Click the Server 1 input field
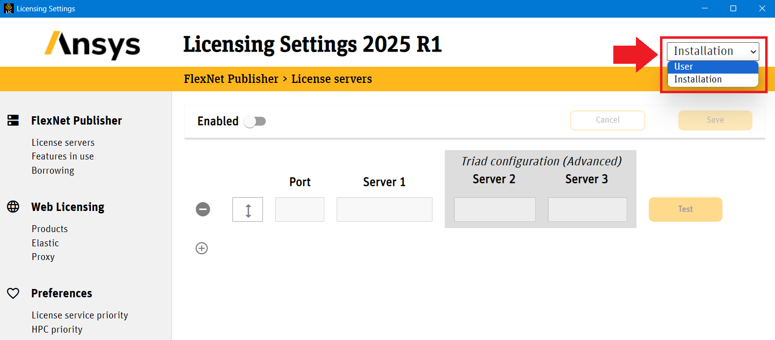The height and width of the screenshot is (340, 775). (384, 209)
